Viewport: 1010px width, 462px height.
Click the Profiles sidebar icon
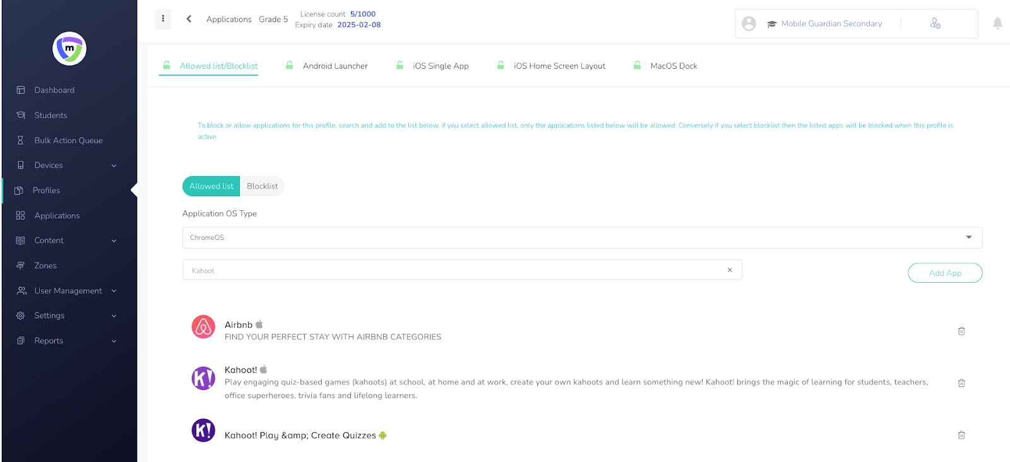[x=19, y=191]
